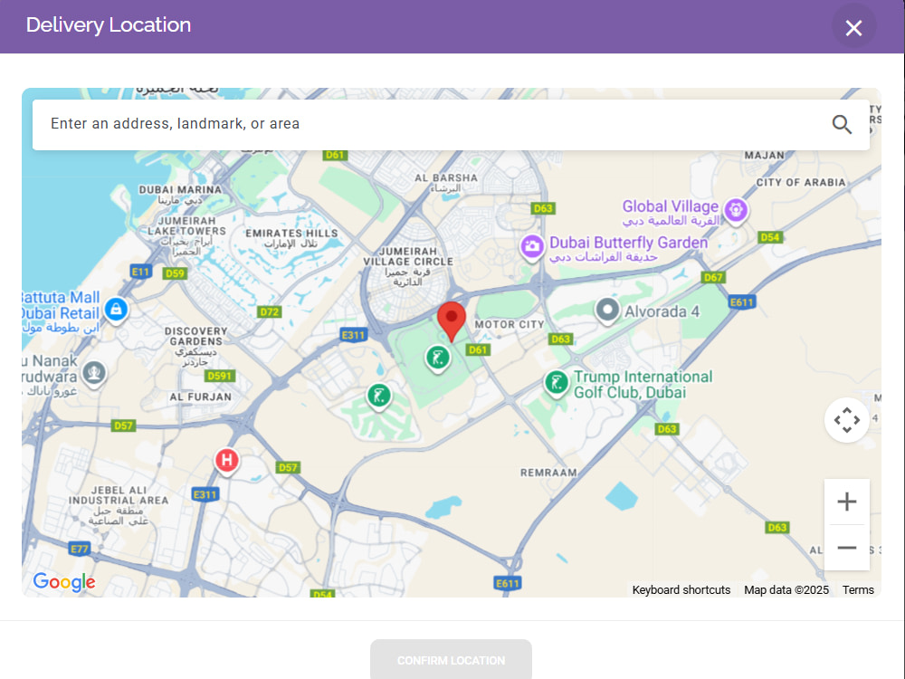905x679 pixels.
Task: Close the Delivery Location dialog
Action: coord(853,27)
